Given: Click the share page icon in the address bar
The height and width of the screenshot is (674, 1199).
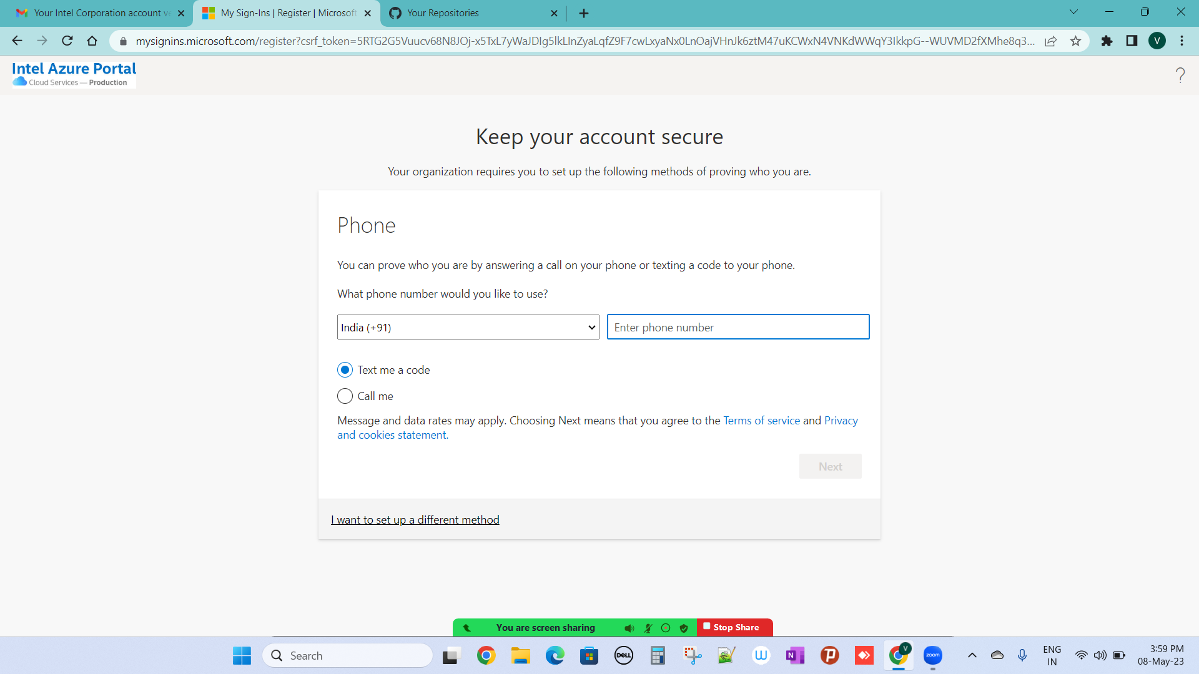Looking at the screenshot, I should [1051, 41].
